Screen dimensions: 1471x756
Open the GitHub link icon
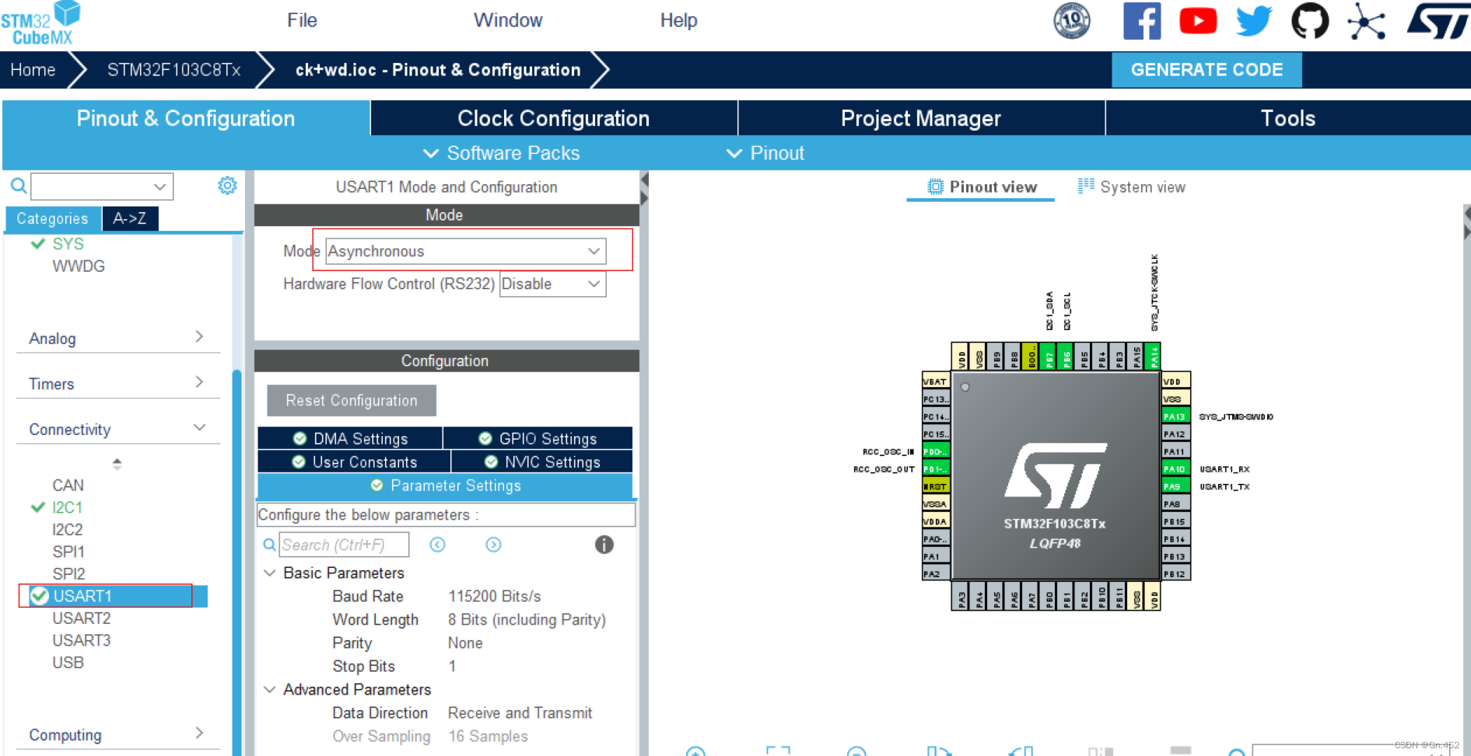[x=1310, y=21]
